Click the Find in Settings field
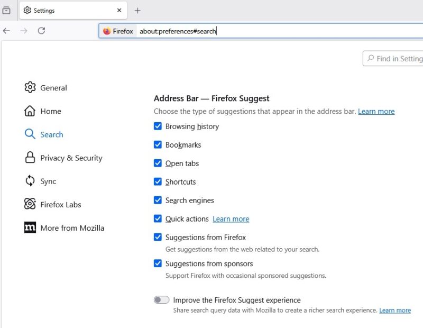Viewport: 423px width, 328px height. pyautogui.click(x=397, y=58)
